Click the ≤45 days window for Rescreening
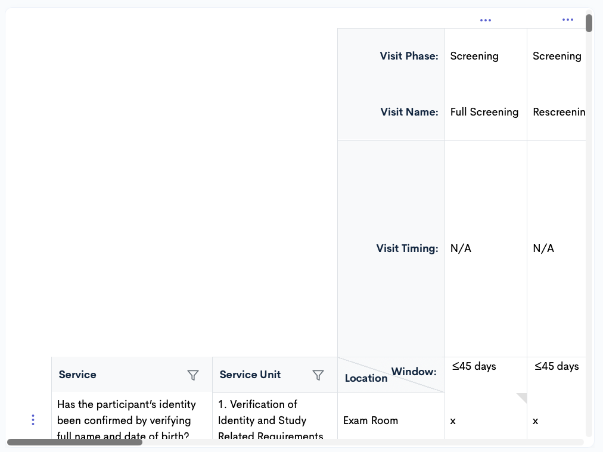The image size is (603, 452). pos(557,366)
